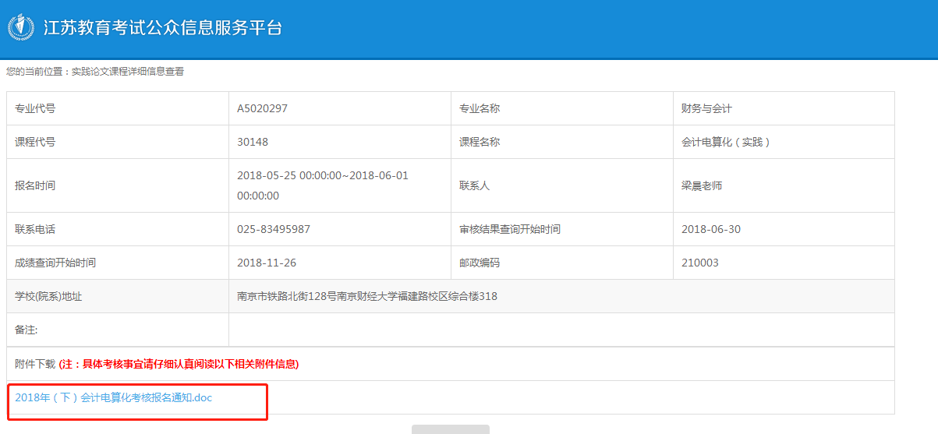Click the score query date 2018-11-26
The height and width of the screenshot is (434, 938).
point(267,263)
